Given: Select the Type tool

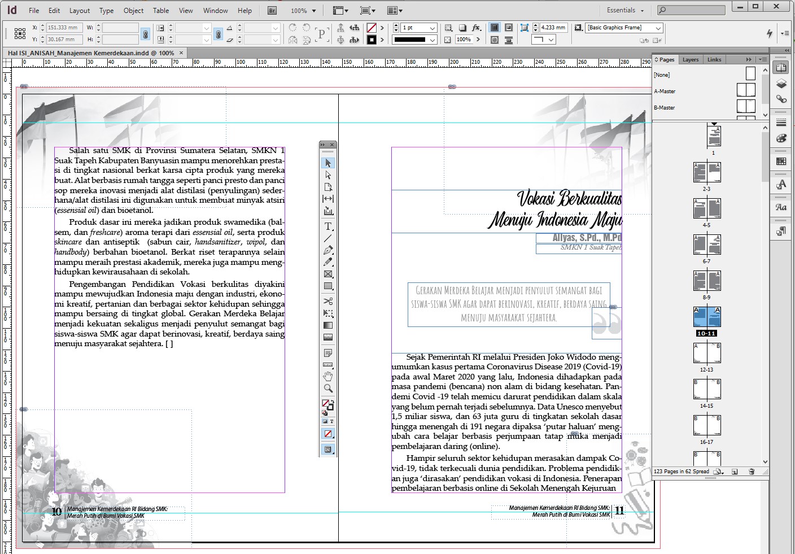Looking at the screenshot, I should tap(328, 226).
